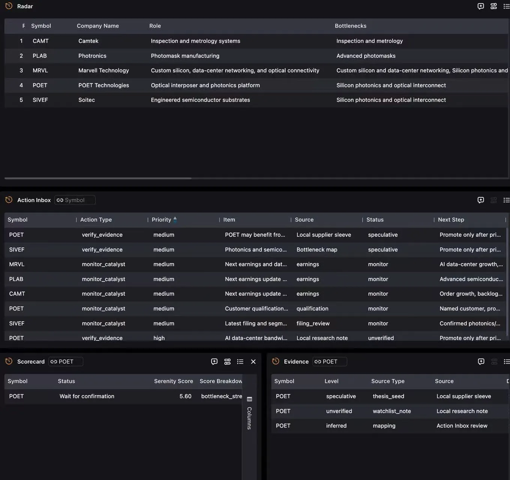This screenshot has width=510, height=480.
Task: Click the 'Photomask manufacturing' role cell
Action: click(x=185, y=56)
